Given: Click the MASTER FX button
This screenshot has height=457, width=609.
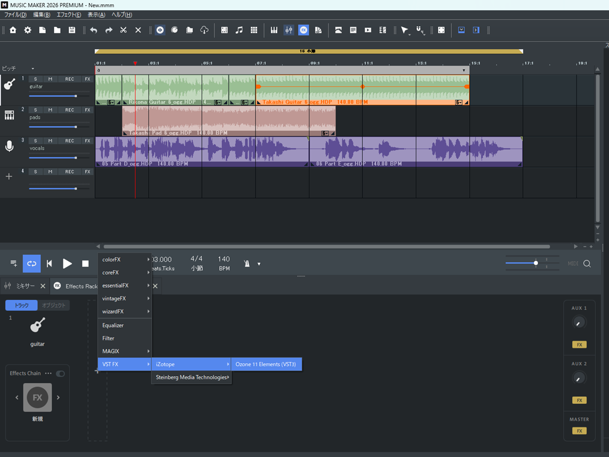Looking at the screenshot, I should (x=578, y=431).
